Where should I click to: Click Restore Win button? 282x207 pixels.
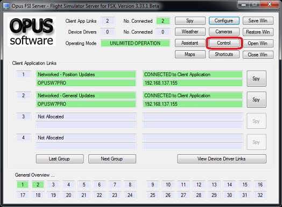point(258,32)
